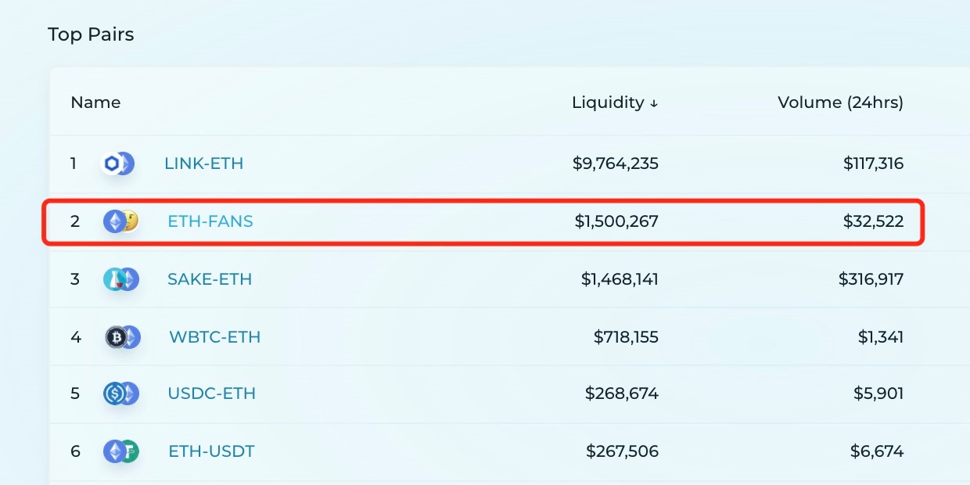Viewport: 970px width, 485px height.
Task: Click the $316,917 volume value for SAKE-ETH
Action: click(871, 279)
